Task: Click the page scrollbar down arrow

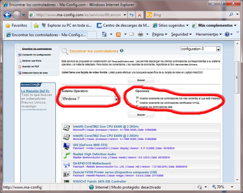Action: pyautogui.click(x=237, y=180)
